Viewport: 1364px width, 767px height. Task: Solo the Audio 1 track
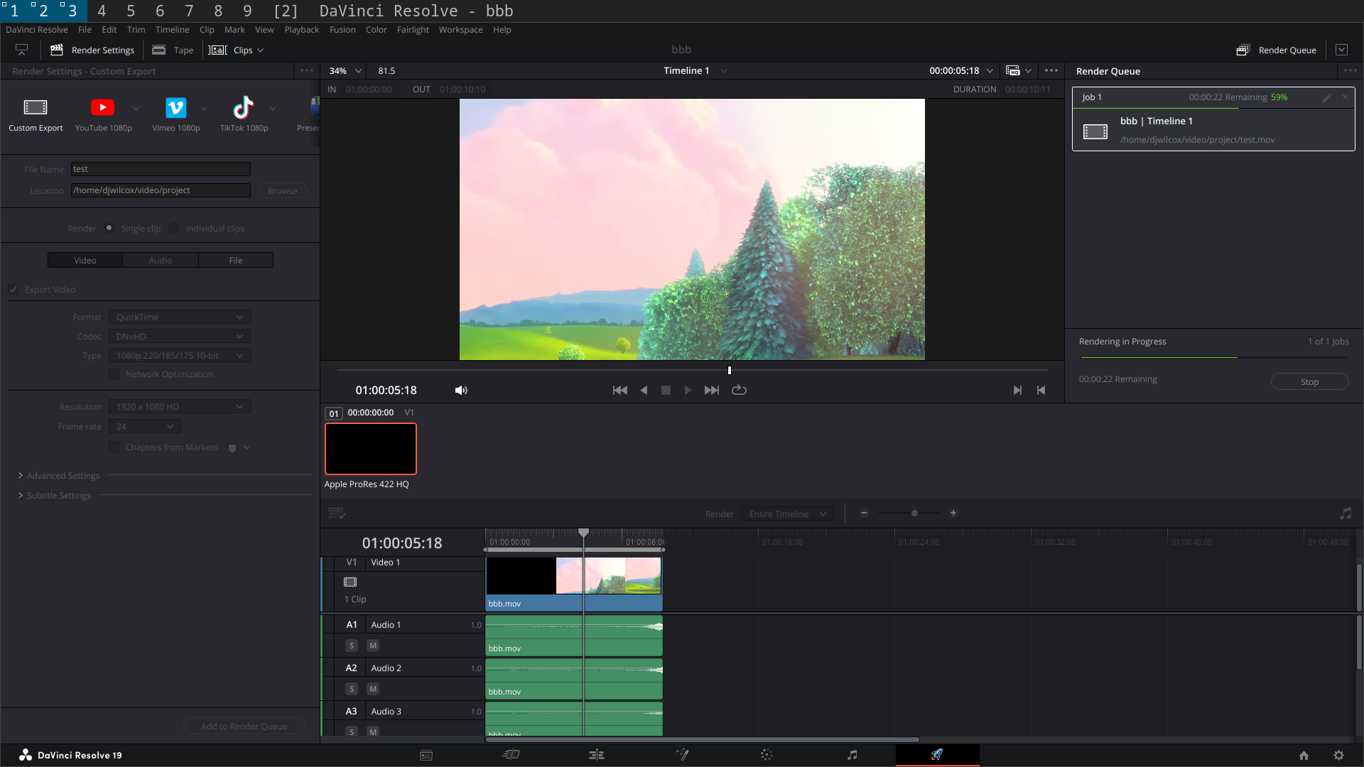click(x=352, y=646)
